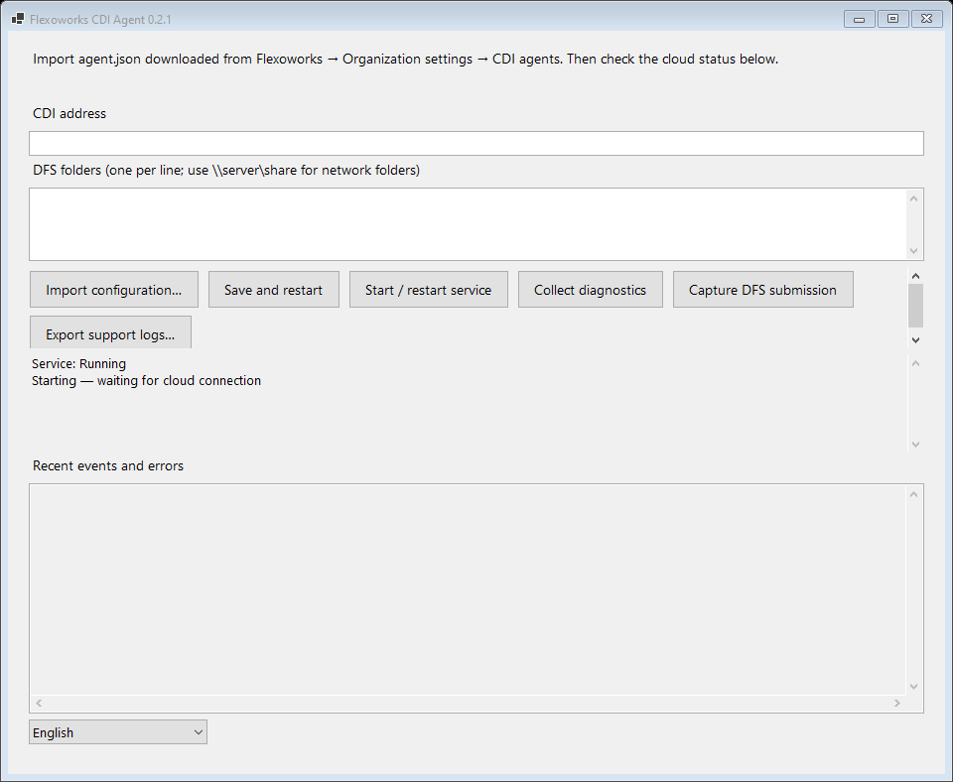Click up arrow of DFS folders scrollbar
The width and height of the screenshot is (953, 782).
click(x=913, y=198)
